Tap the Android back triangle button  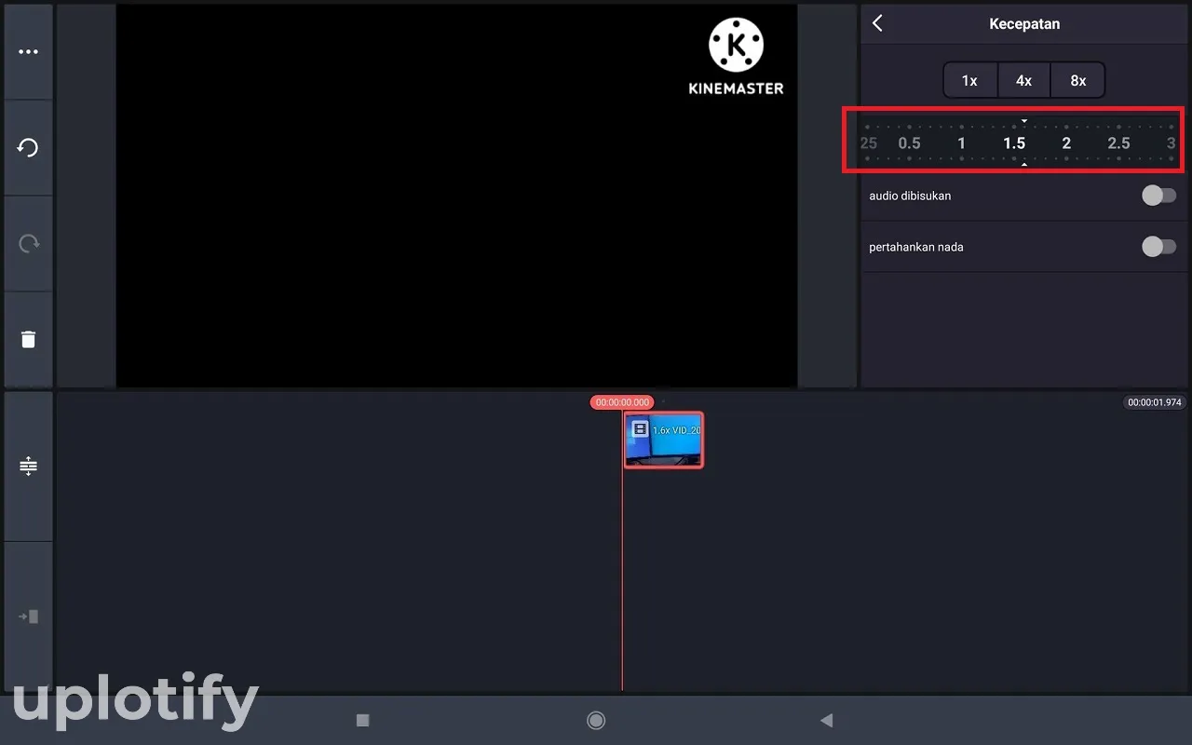tap(826, 720)
